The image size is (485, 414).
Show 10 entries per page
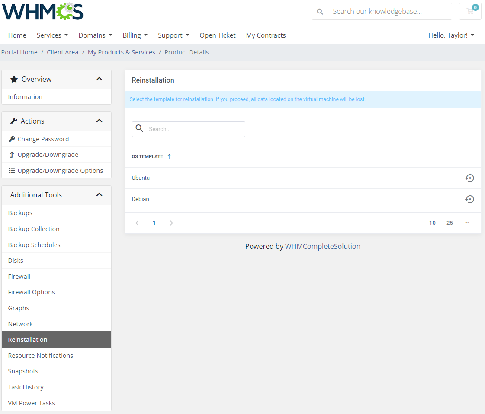tap(432, 223)
